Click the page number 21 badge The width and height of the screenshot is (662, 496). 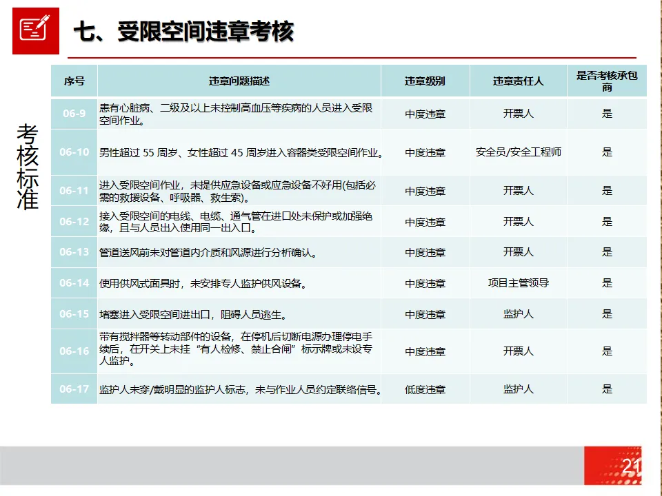click(613, 466)
